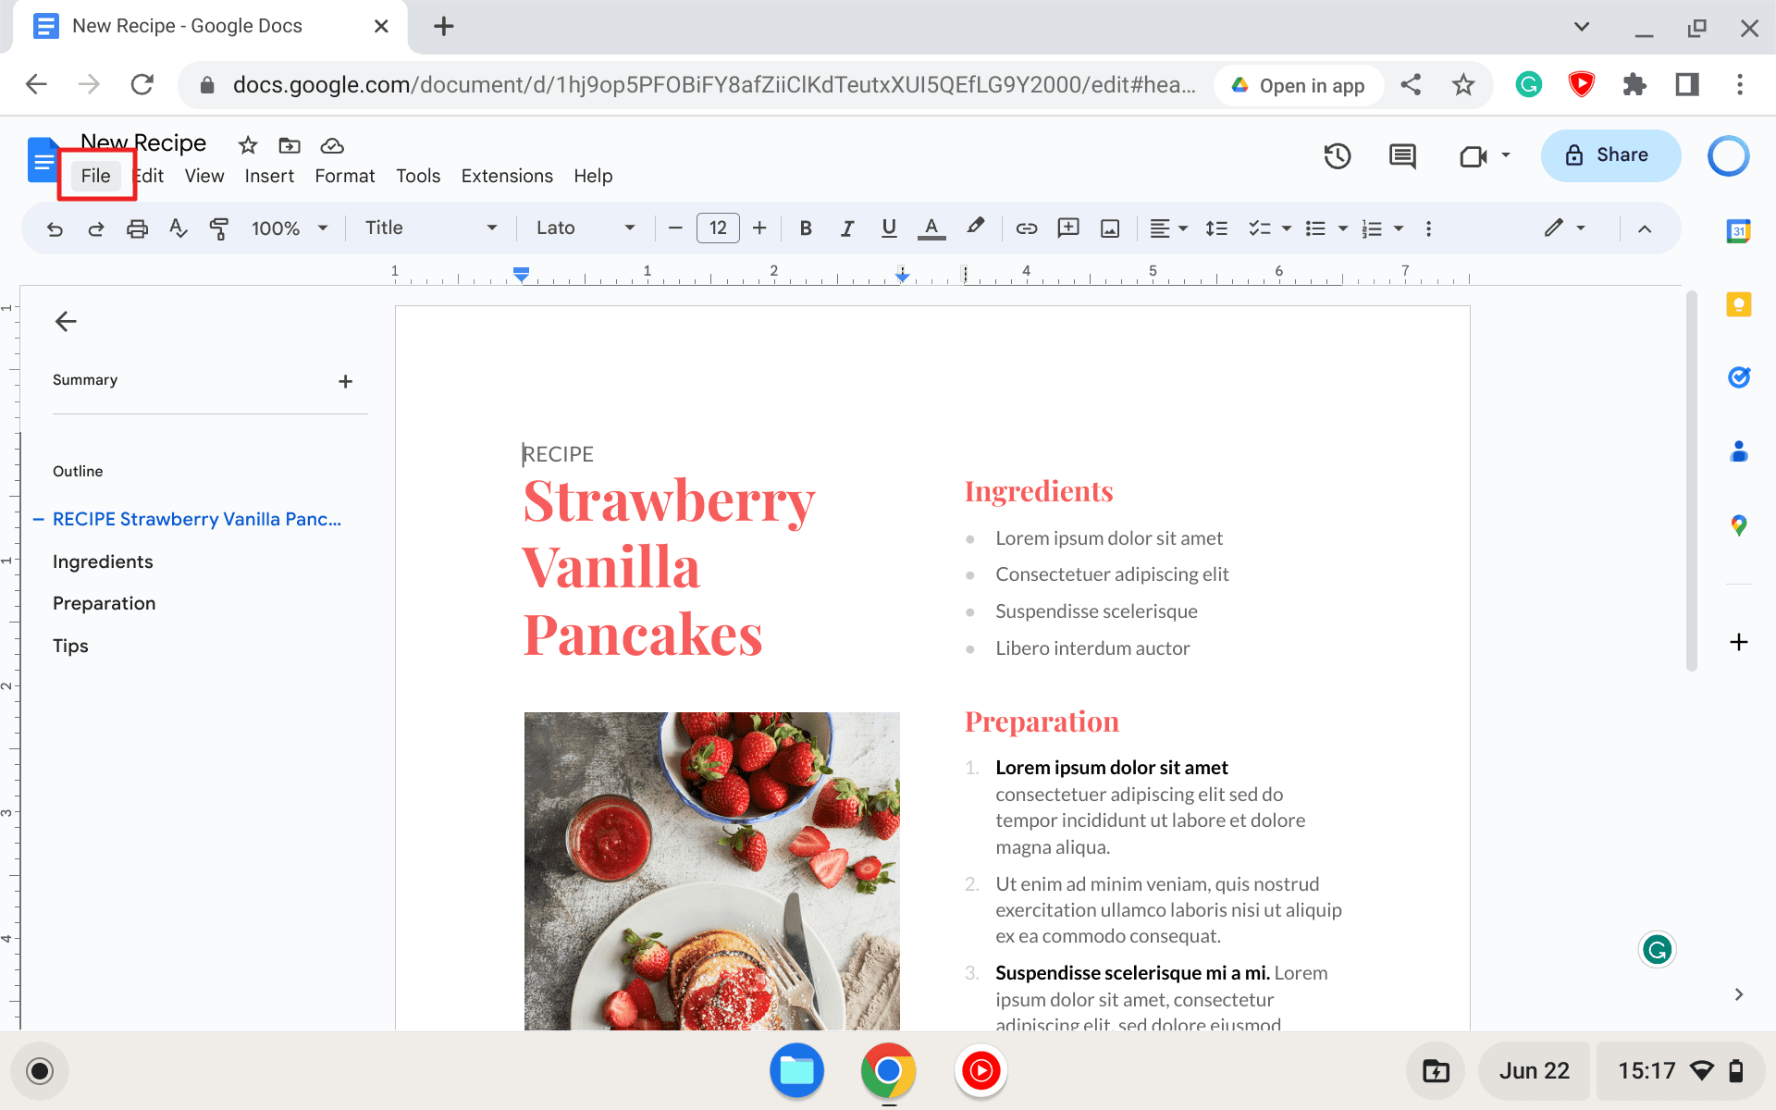Click the Undo icon
The image size is (1776, 1110).
(55, 228)
